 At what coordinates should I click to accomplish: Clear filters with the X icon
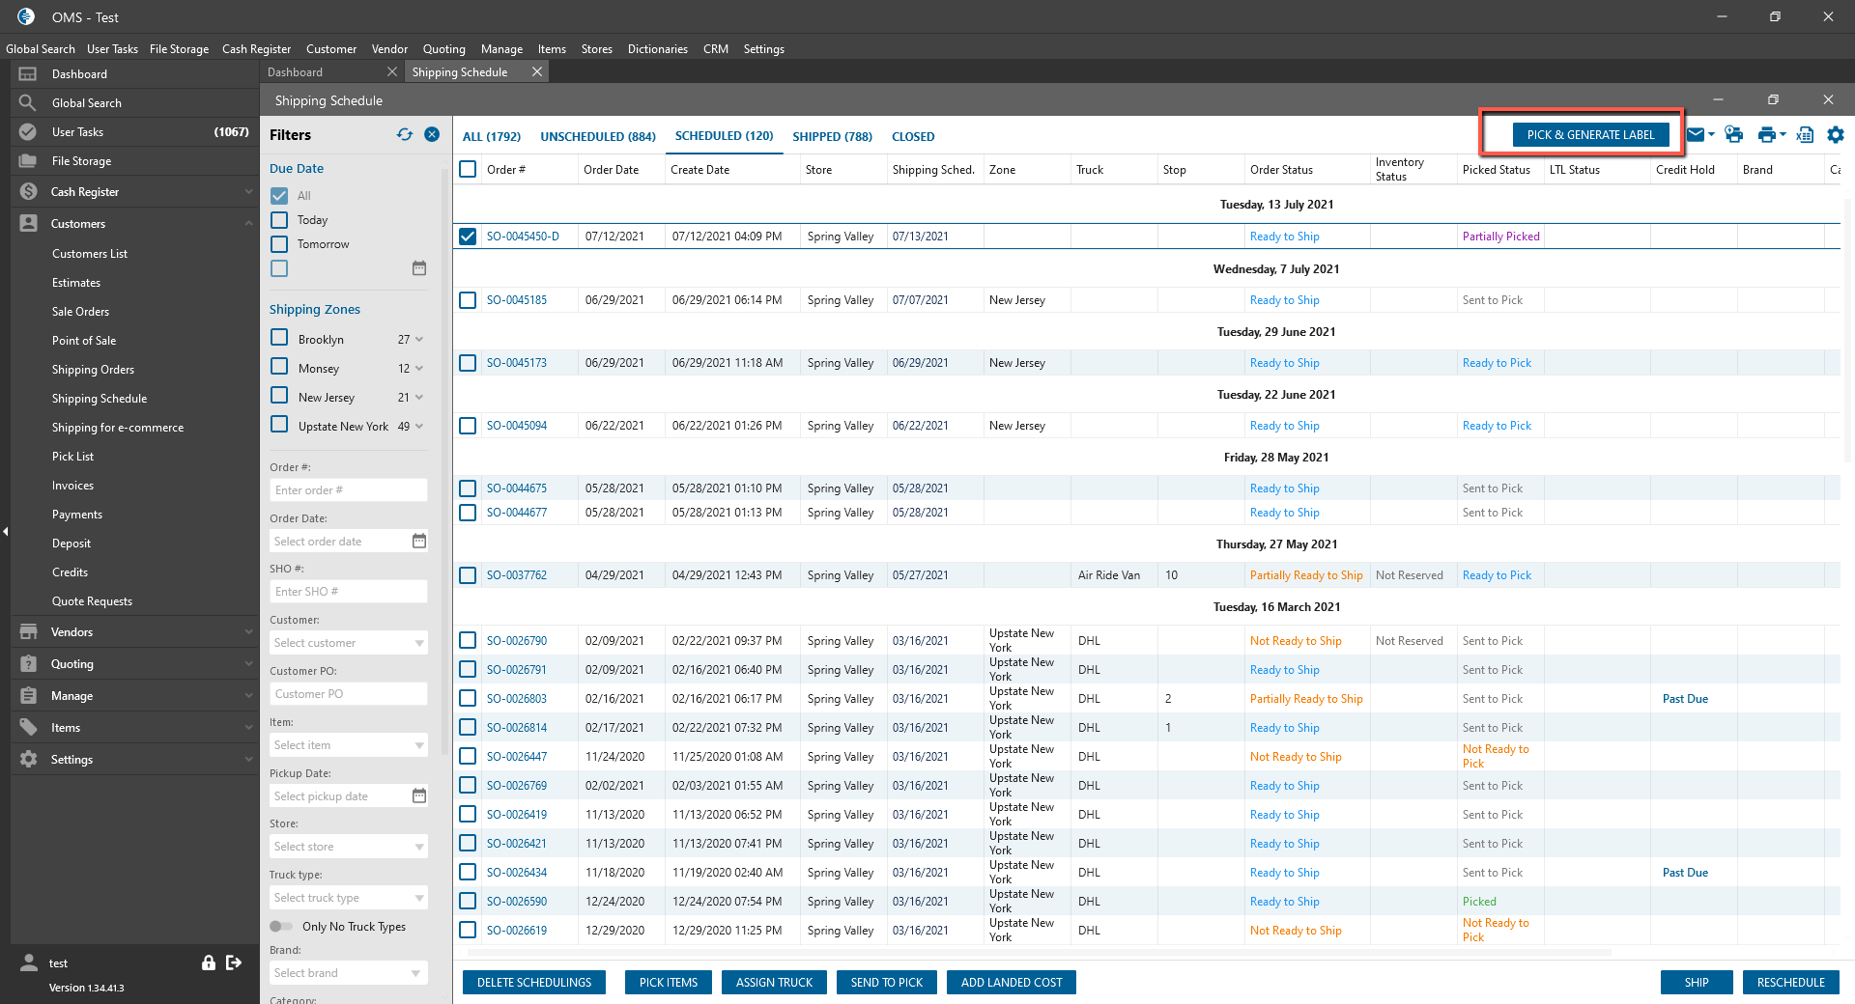click(432, 135)
